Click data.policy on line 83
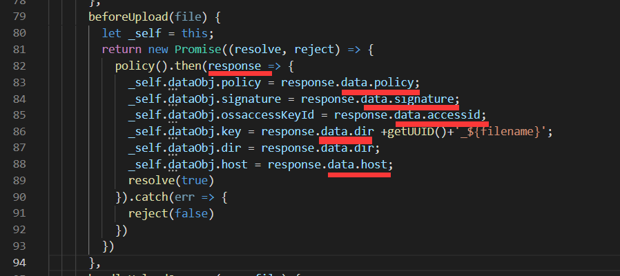The image size is (620, 276). point(377,82)
